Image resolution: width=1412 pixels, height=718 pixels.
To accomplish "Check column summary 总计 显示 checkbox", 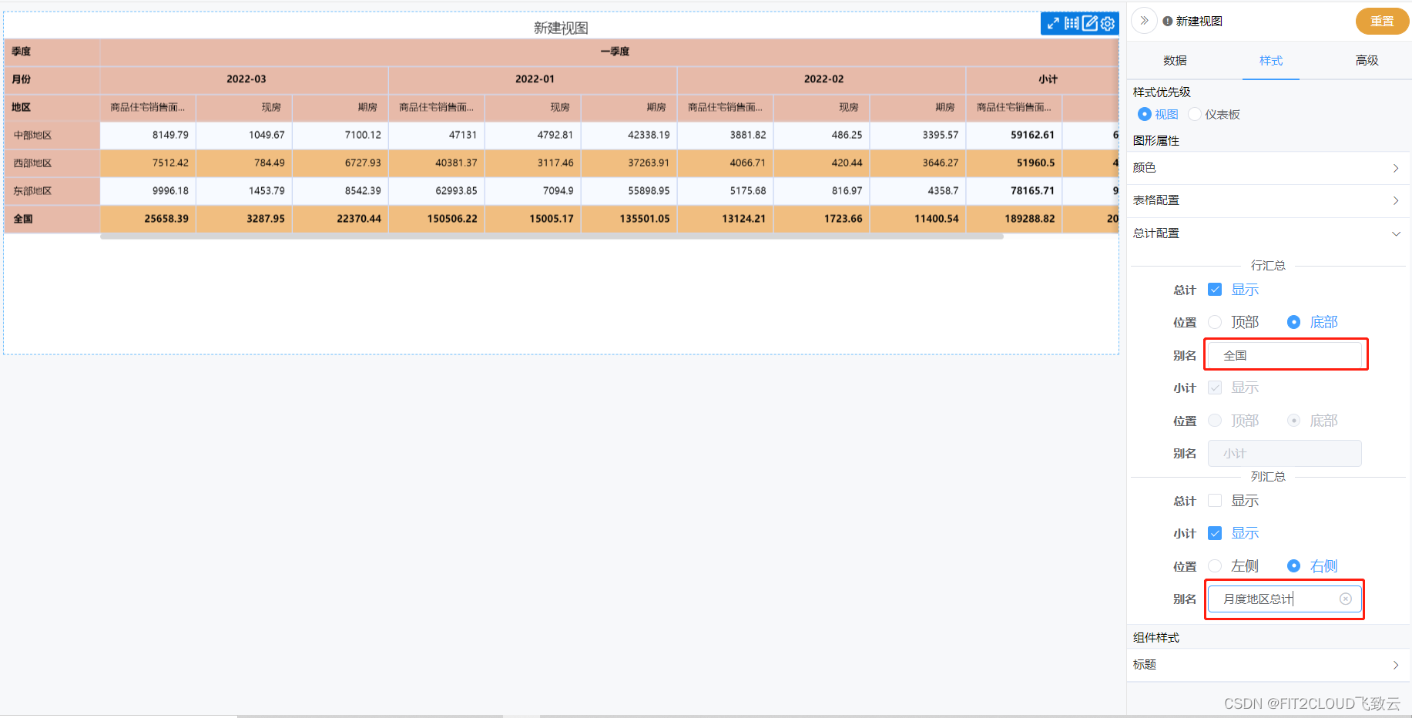I will (1215, 501).
